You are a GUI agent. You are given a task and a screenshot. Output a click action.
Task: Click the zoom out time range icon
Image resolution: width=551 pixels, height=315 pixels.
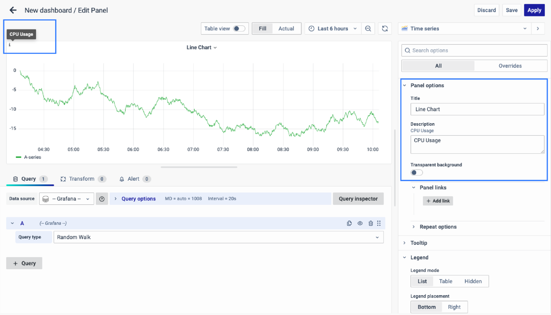pos(368,29)
